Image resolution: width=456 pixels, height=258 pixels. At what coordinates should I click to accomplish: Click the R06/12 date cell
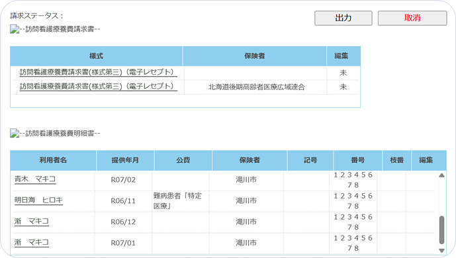(123, 222)
